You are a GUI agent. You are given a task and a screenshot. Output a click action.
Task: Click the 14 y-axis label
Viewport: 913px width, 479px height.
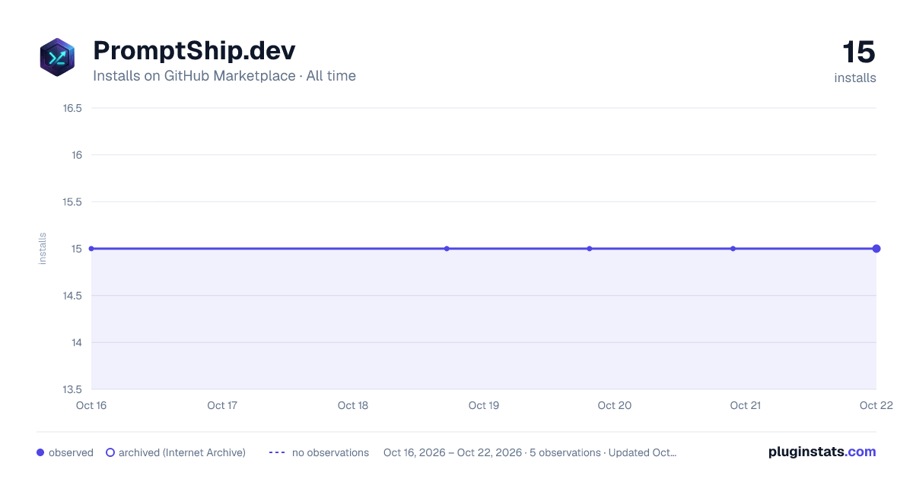point(76,343)
